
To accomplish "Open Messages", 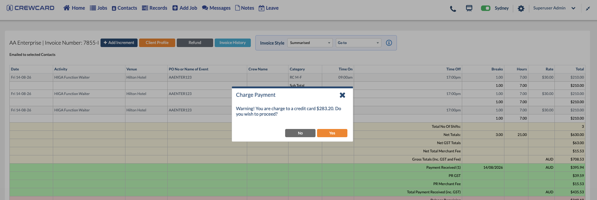I will click(216, 8).
